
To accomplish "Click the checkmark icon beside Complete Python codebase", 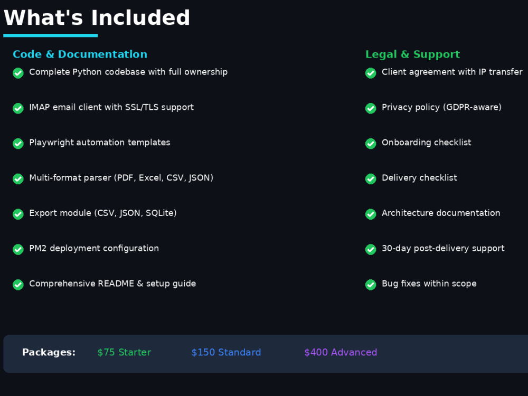I will click(18, 73).
